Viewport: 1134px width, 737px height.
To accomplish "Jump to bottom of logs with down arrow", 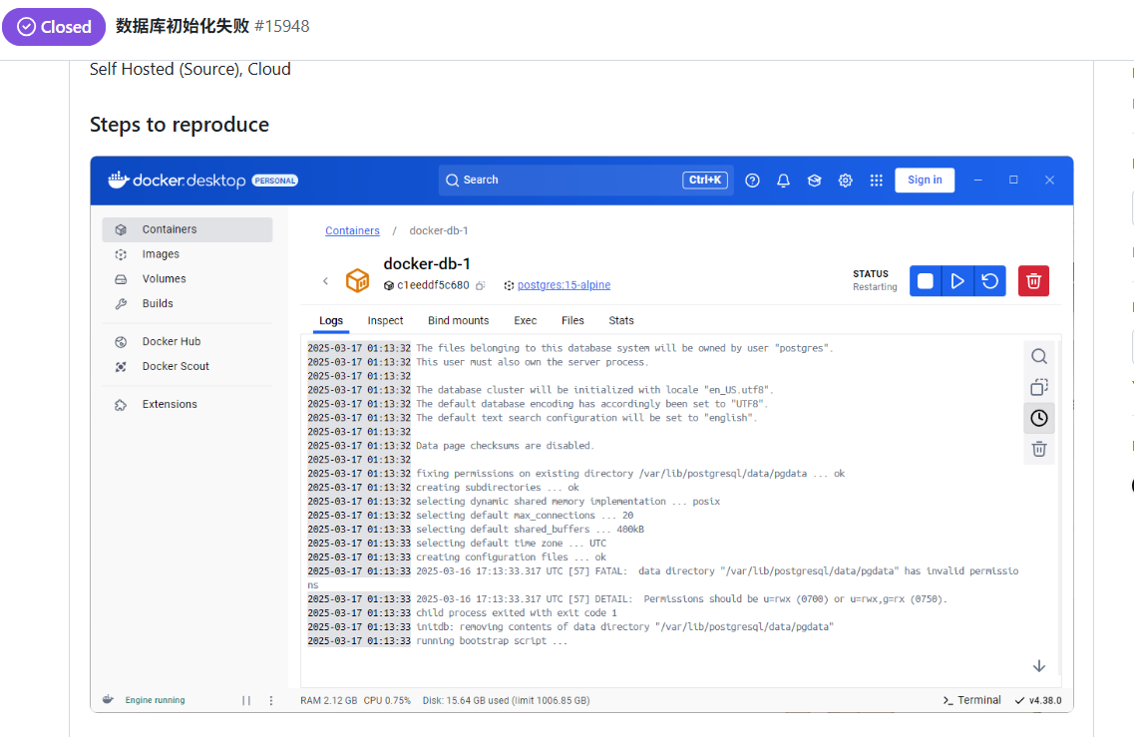I will tap(1039, 666).
